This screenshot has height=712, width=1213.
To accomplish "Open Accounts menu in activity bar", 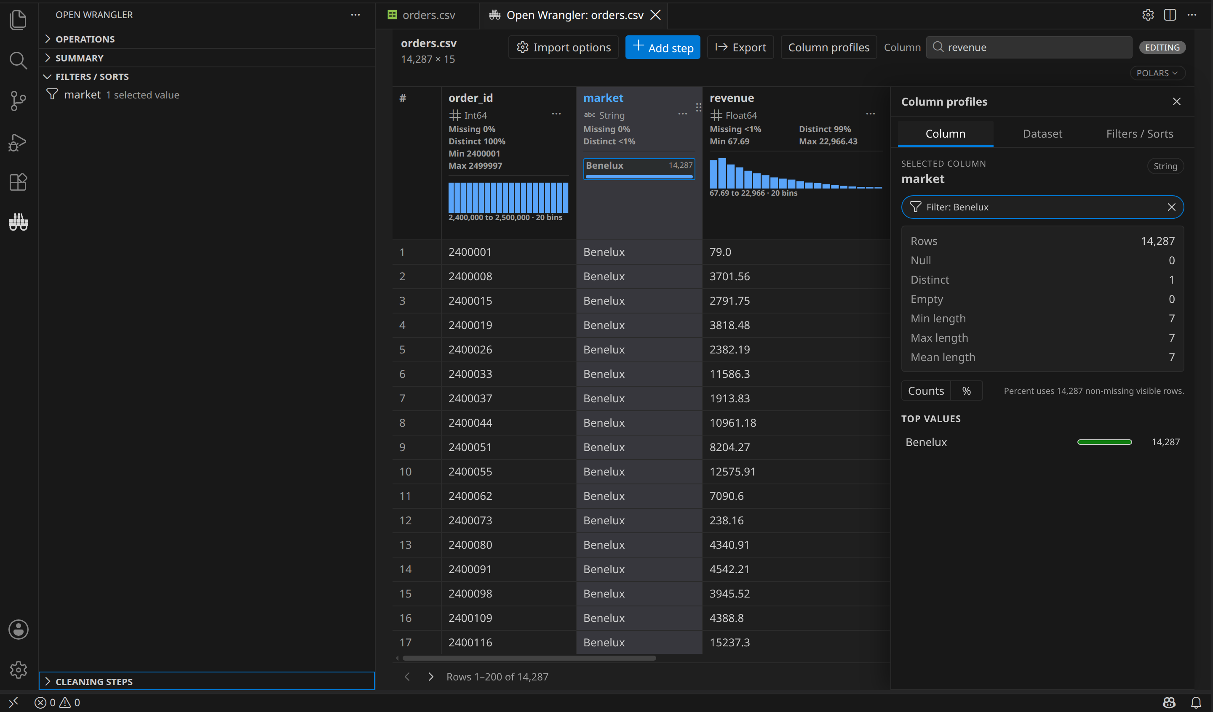I will [x=18, y=629].
